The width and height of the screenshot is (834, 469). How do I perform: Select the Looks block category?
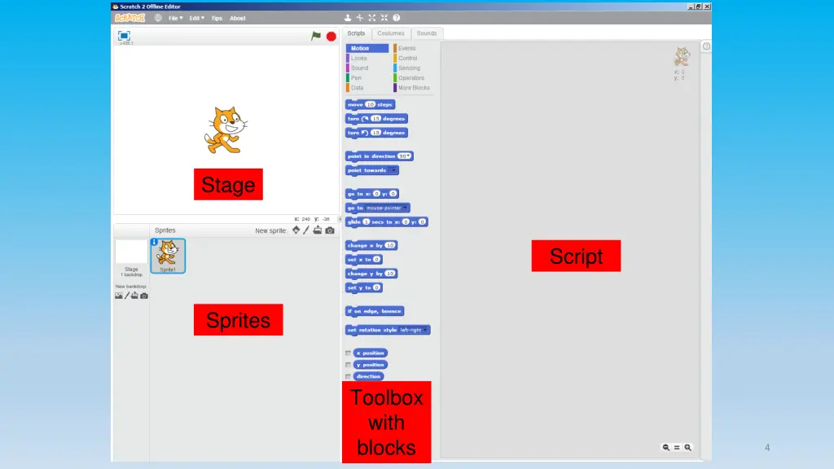367,59
